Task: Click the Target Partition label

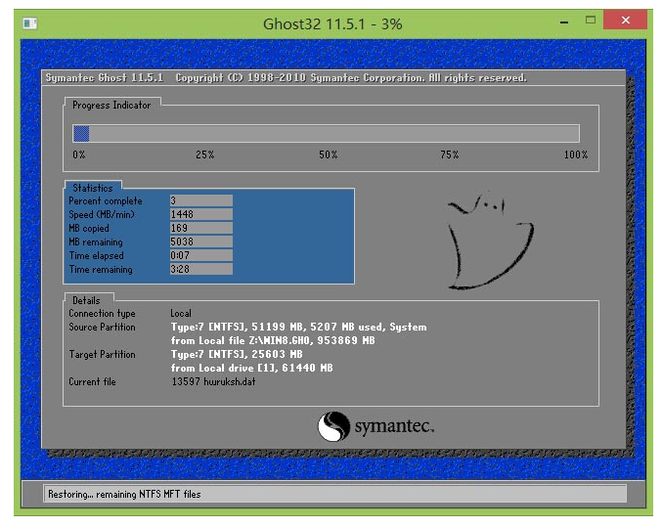Action: pos(102,355)
